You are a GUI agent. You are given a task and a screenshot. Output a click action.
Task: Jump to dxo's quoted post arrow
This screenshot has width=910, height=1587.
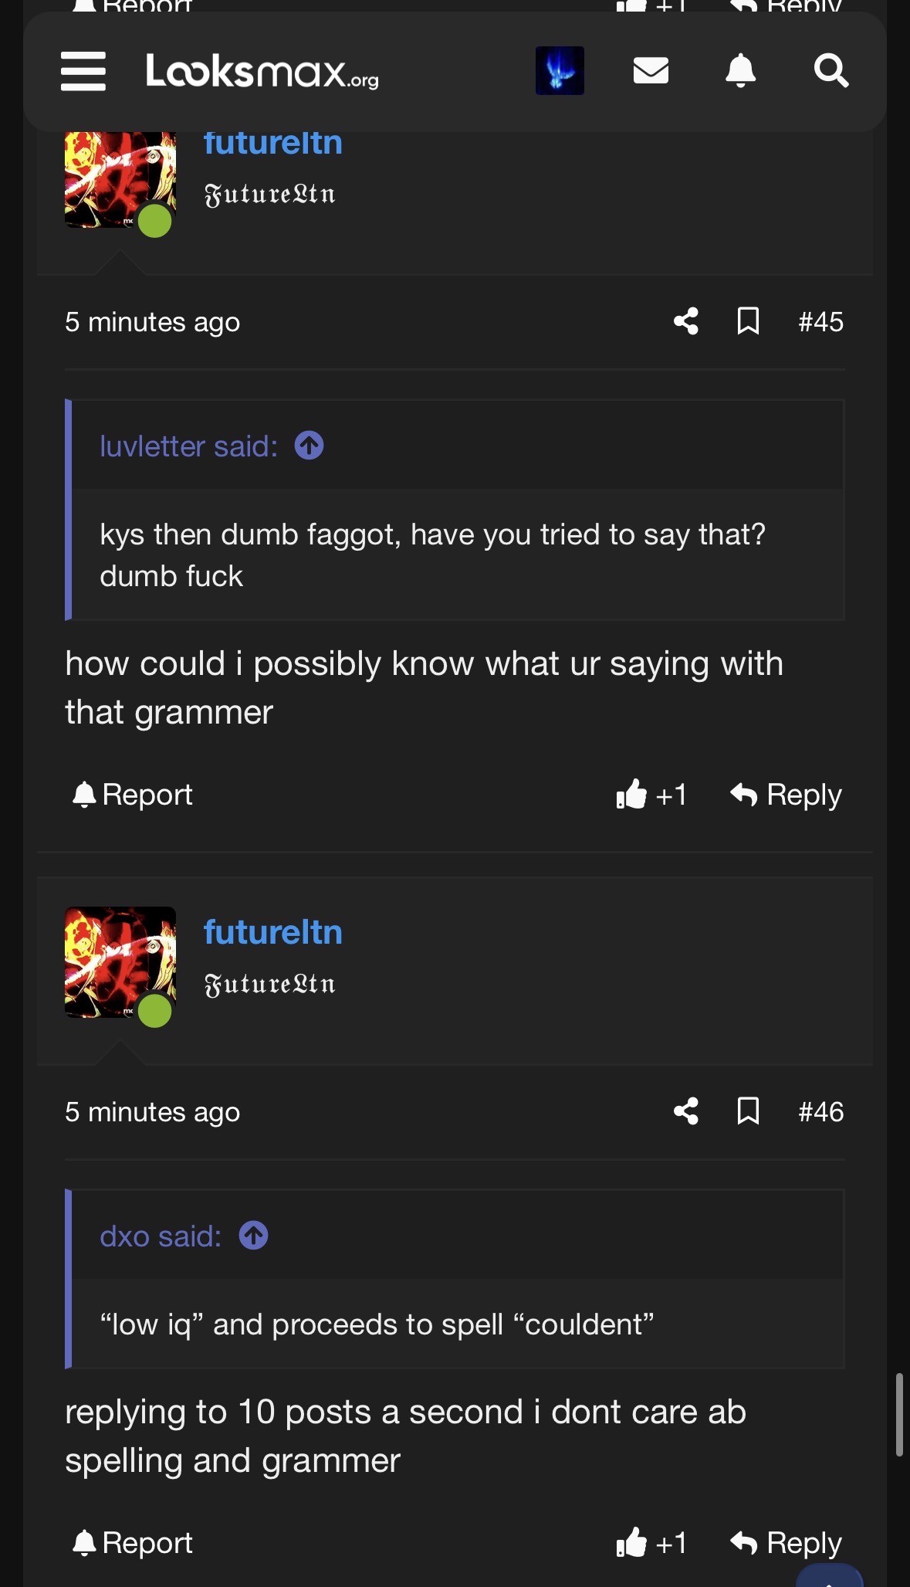click(253, 1236)
